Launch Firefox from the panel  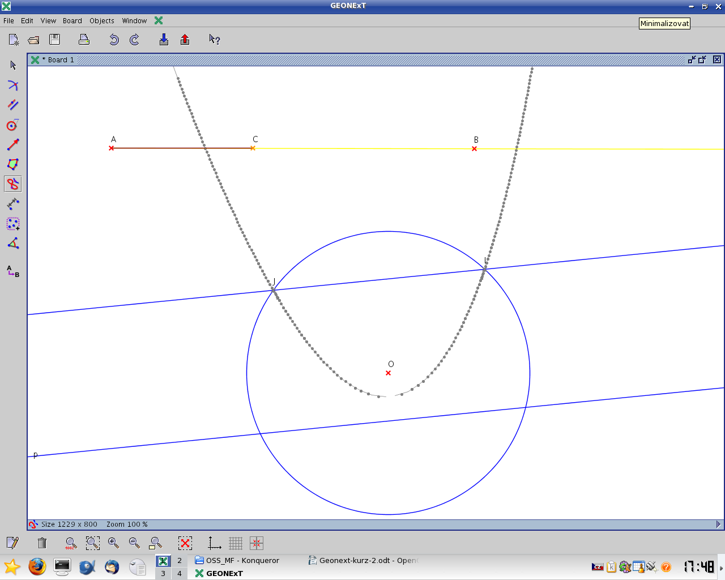click(37, 566)
